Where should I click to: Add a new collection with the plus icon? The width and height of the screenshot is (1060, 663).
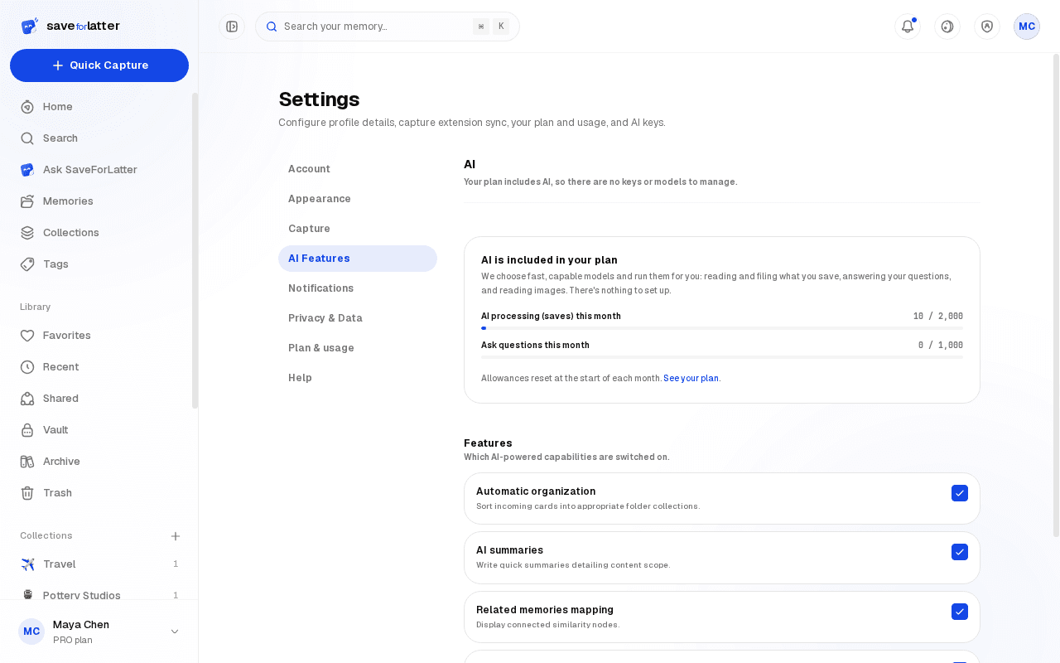[x=176, y=536]
